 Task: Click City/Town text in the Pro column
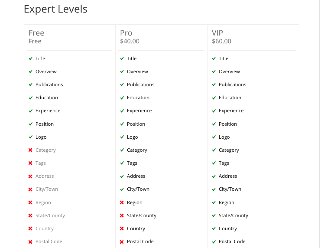tap(138, 189)
